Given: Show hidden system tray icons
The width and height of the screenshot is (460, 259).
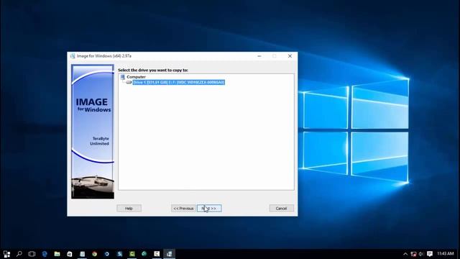Looking at the screenshot, I should click(x=405, y=254).
